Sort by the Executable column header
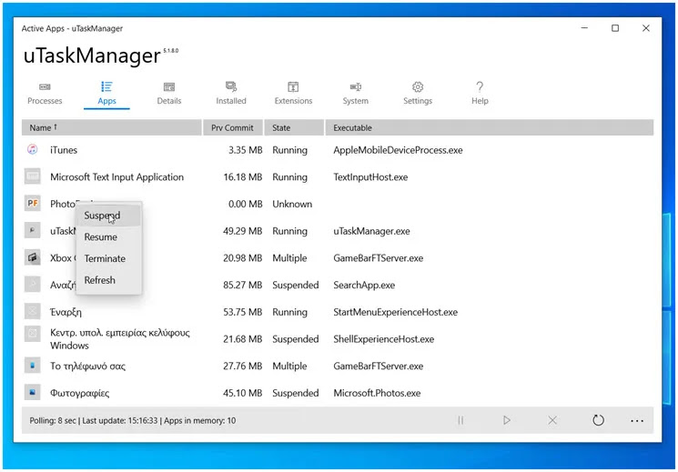This screenshot has height=472, width=678. pos(489,127)
